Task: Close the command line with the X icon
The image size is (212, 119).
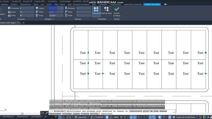Action: (43, 113)
